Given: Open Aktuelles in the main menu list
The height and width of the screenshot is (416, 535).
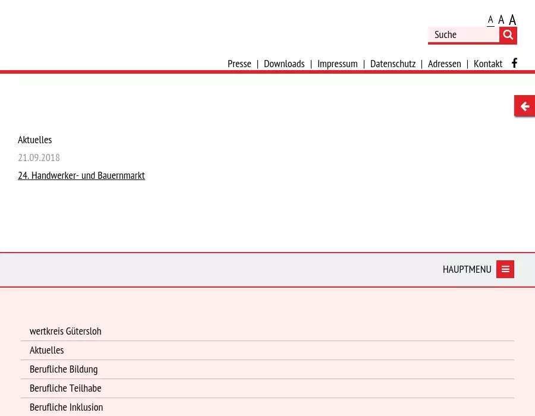Looking at the screenshot, I should [47, 350].
